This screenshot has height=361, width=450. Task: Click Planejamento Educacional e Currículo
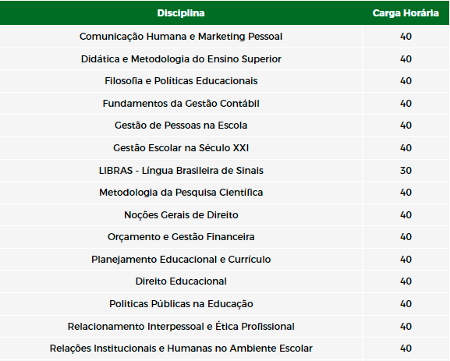tap(181, 260)
